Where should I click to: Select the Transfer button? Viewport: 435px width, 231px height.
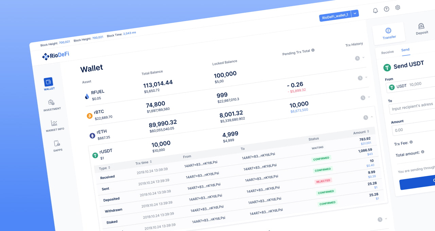(389, 33)
